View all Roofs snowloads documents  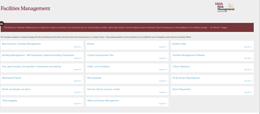point(78,92)
